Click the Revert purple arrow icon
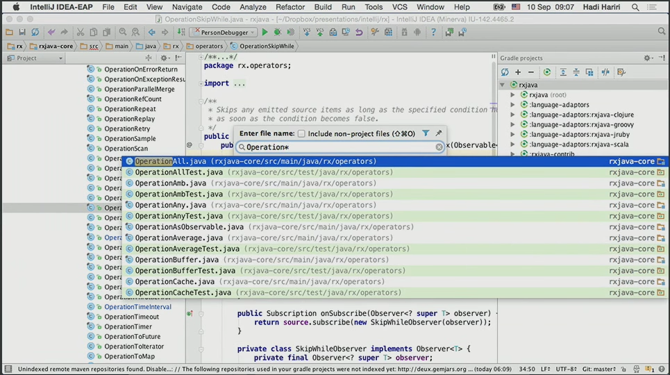 [x=359, y=32]
